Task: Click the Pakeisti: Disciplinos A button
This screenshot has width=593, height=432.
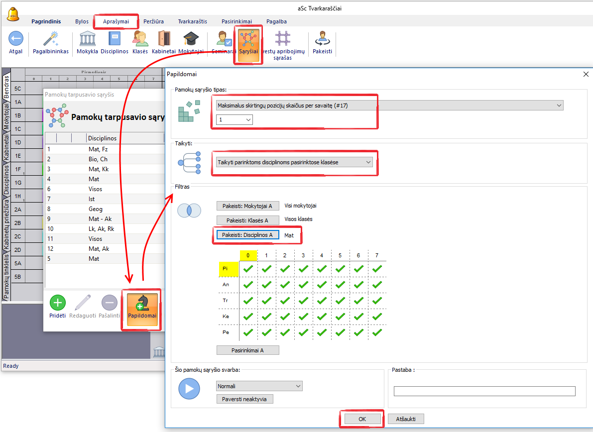Action: pos(247,235)
